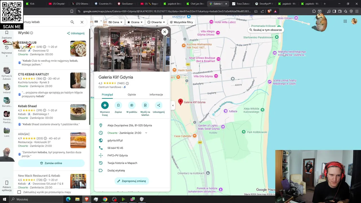The height and width of the screenshot is (203, 361).
Task: Close the Galeria Klif photo panel
Action: pyautogui.click(x=165, y=32)
